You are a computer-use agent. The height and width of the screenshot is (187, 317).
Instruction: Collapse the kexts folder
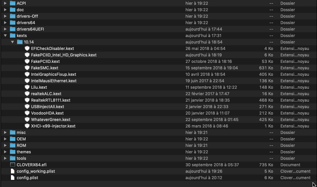5,36
